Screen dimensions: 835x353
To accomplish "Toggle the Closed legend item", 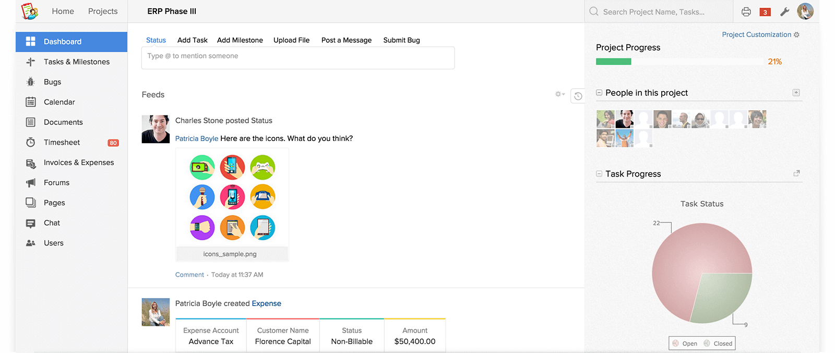I will pyautogui.click(x=718, y=344).
